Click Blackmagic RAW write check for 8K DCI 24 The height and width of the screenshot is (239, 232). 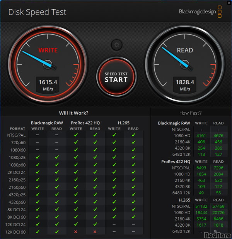click(x=38, y=209)
